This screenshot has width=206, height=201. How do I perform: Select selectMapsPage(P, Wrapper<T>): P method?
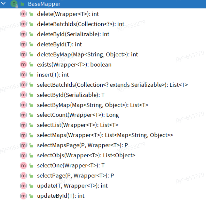tap(83, 145)
